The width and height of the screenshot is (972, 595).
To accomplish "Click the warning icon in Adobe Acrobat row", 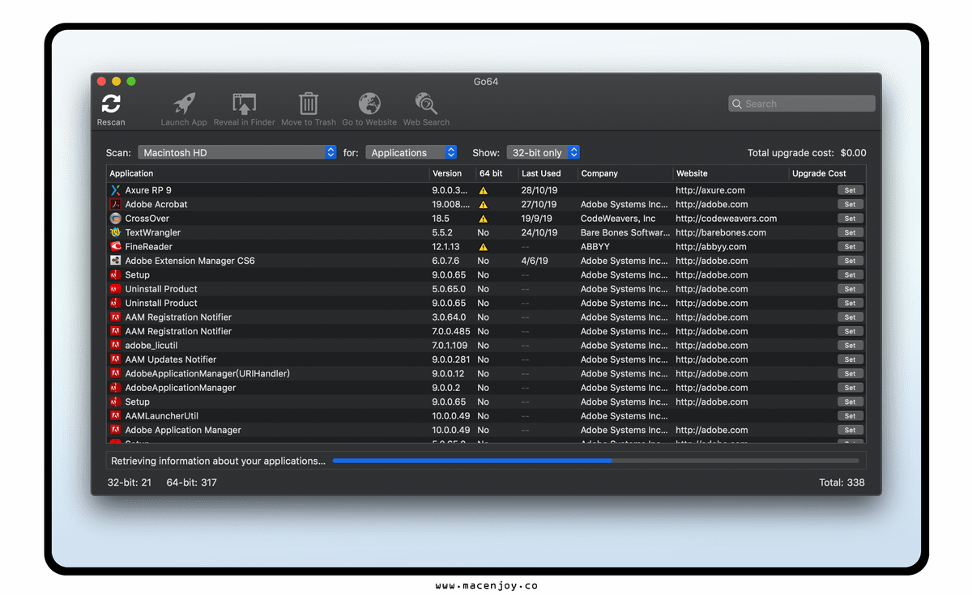I will [483, 205].
